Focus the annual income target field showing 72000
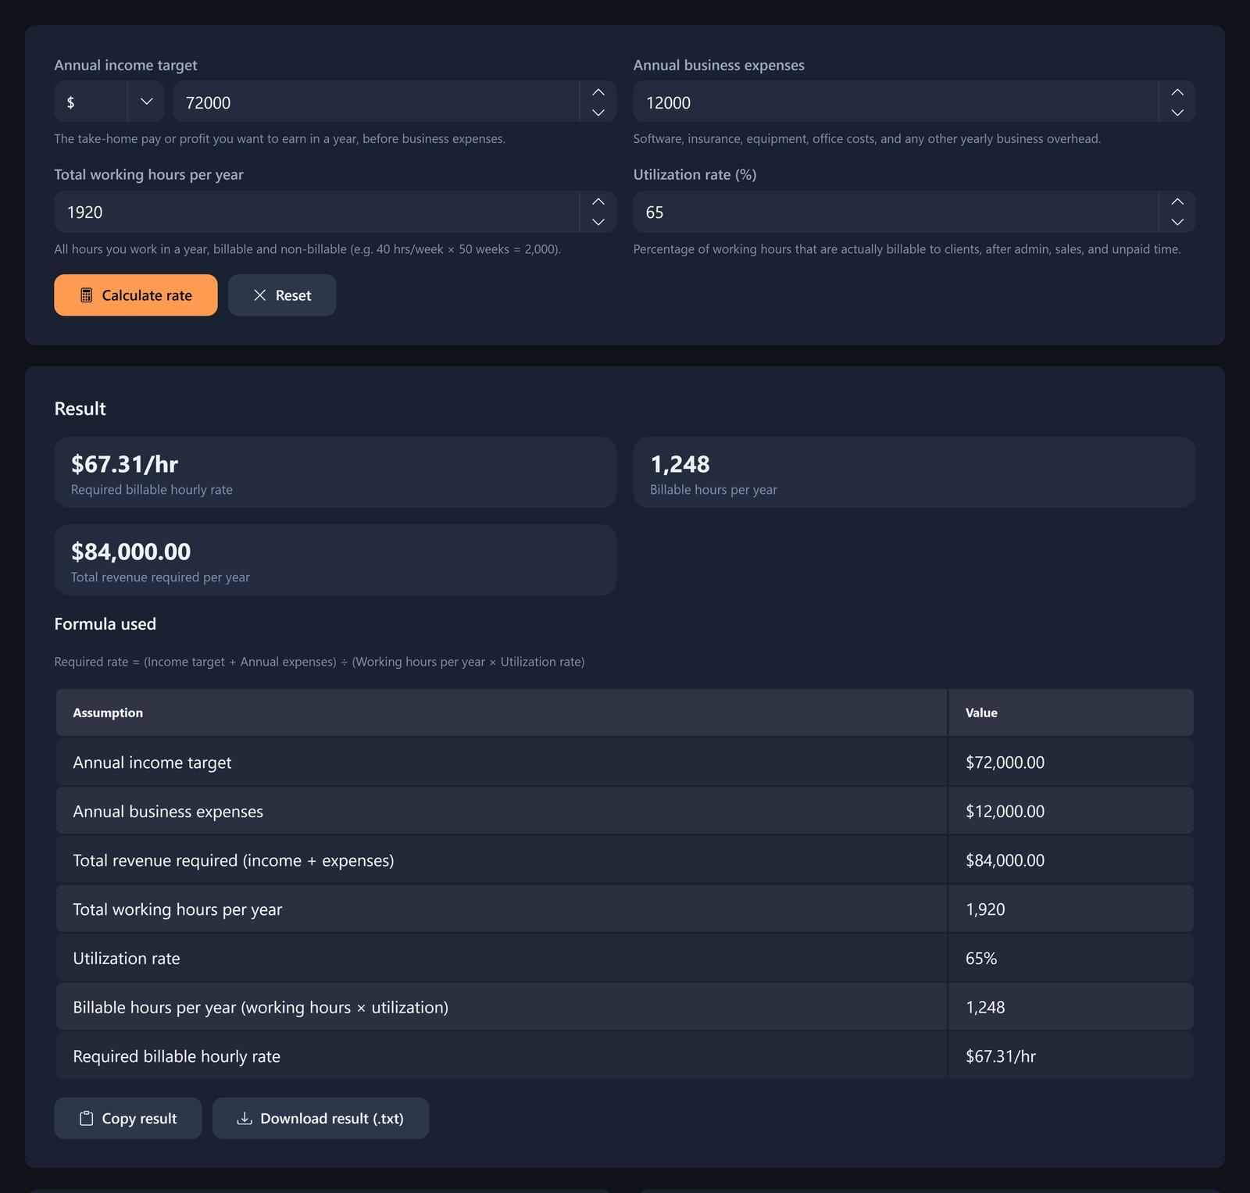Image resolution: width=1250 pixels, height=1193 pixels. (377, 102)
